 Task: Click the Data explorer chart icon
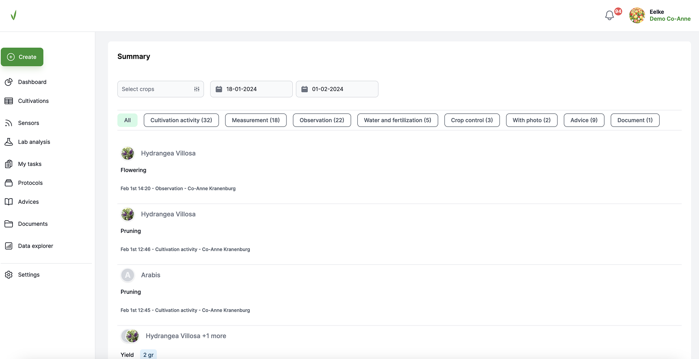tap(9, 246)
